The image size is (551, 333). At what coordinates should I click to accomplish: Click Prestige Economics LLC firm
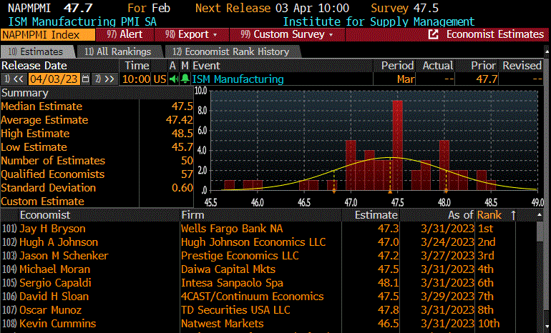point(240,255)
